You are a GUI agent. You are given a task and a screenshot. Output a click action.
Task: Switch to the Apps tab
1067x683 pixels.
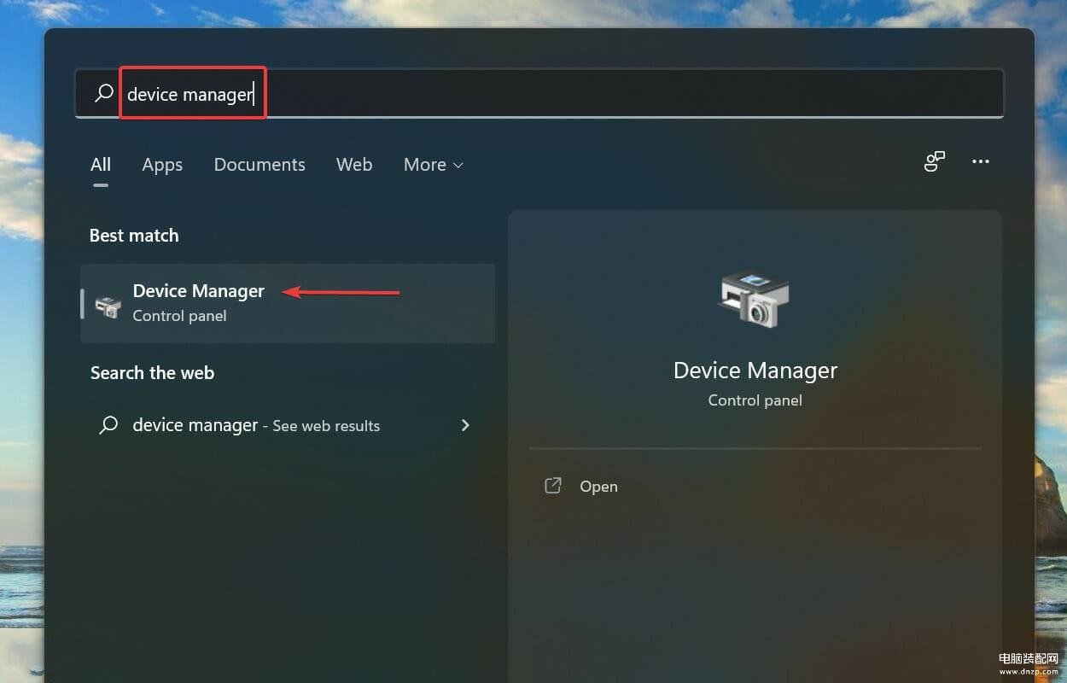(162, 165)
